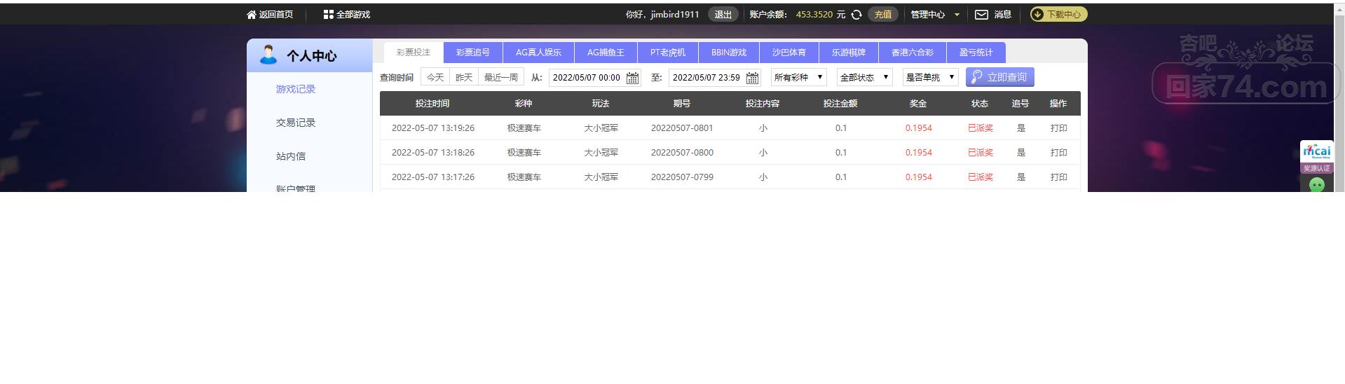Expand the 管理中心 dropdown
The image size is (1345, 384).
pos(935,14)
